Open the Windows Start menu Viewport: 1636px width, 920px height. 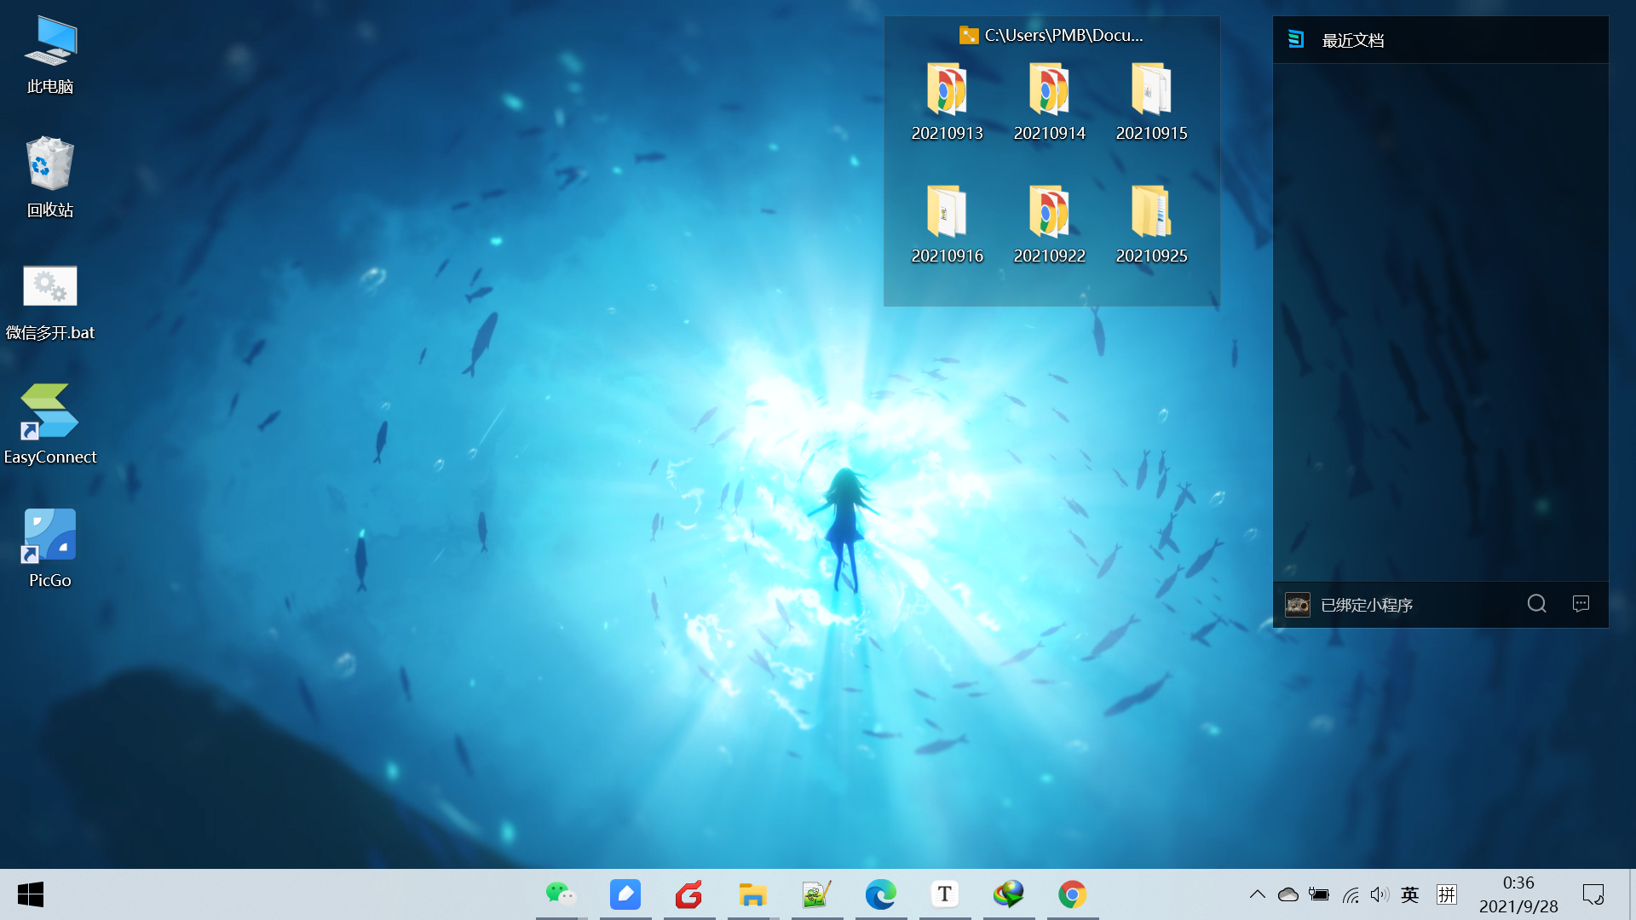tap(31, 894)
